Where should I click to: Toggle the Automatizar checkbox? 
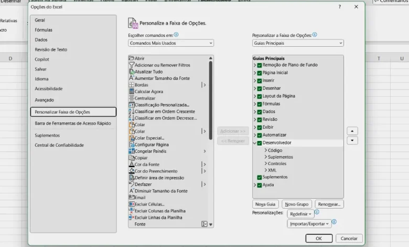[260, 135]
